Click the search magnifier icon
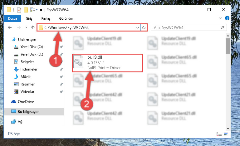The width and height of the screenshot is (240, 146). pos(222,28)
